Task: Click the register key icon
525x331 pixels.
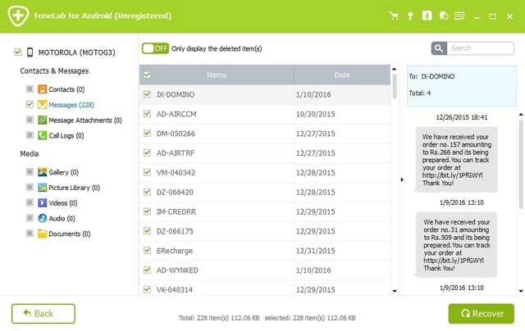Action: click(x=410, y=16)
